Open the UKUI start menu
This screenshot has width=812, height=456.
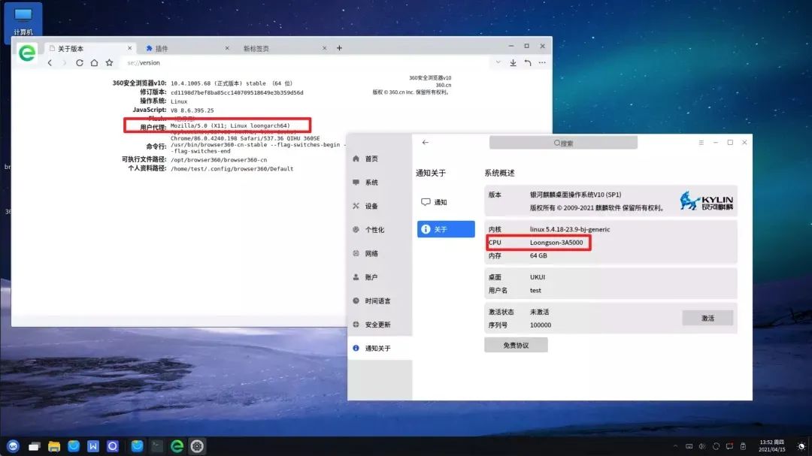tap(14, 446)
